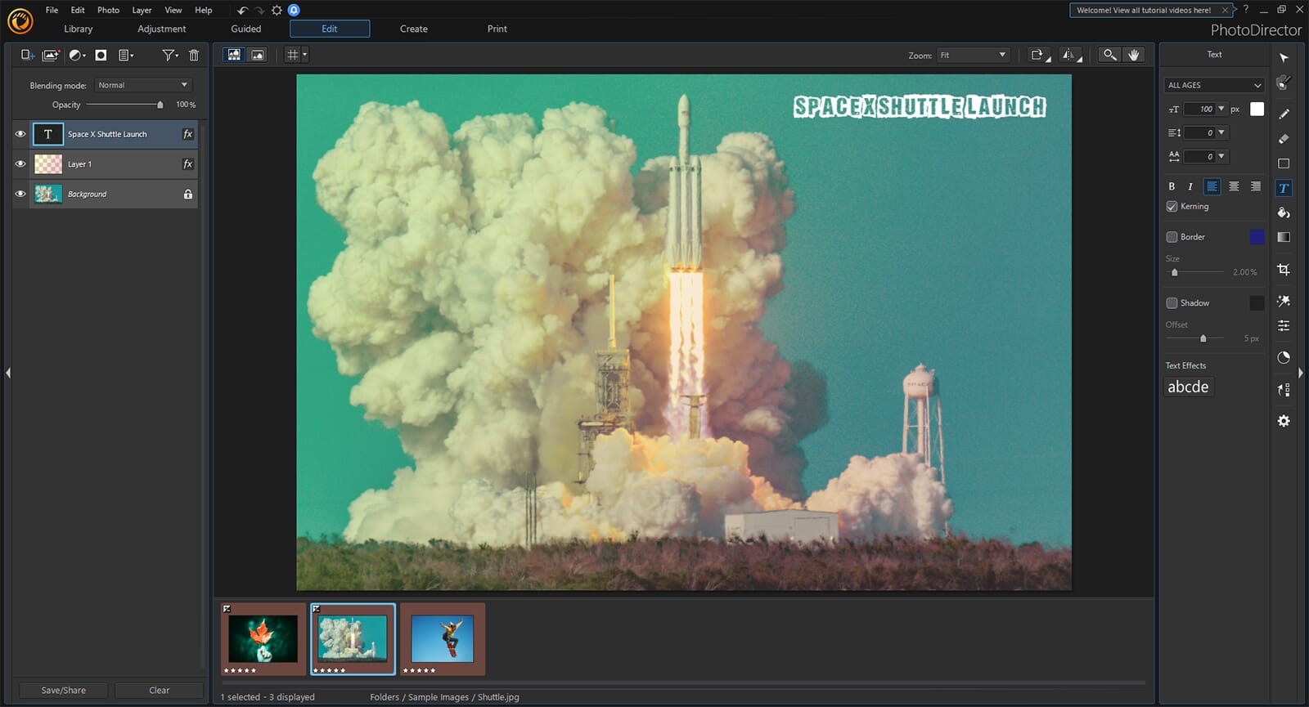Open line spacing value dropdown
Viewport: 1309px width, 707px height.
[1221, 132]
